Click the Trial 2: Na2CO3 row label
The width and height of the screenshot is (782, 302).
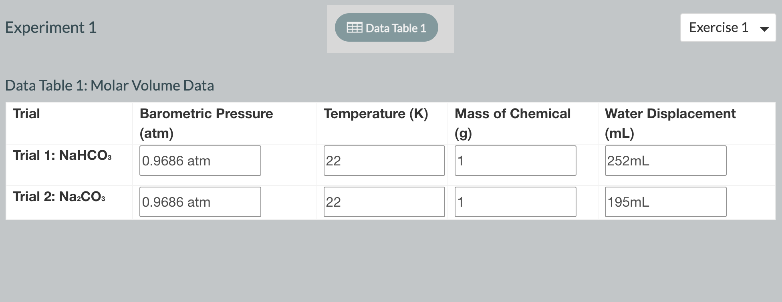(59, 197)
